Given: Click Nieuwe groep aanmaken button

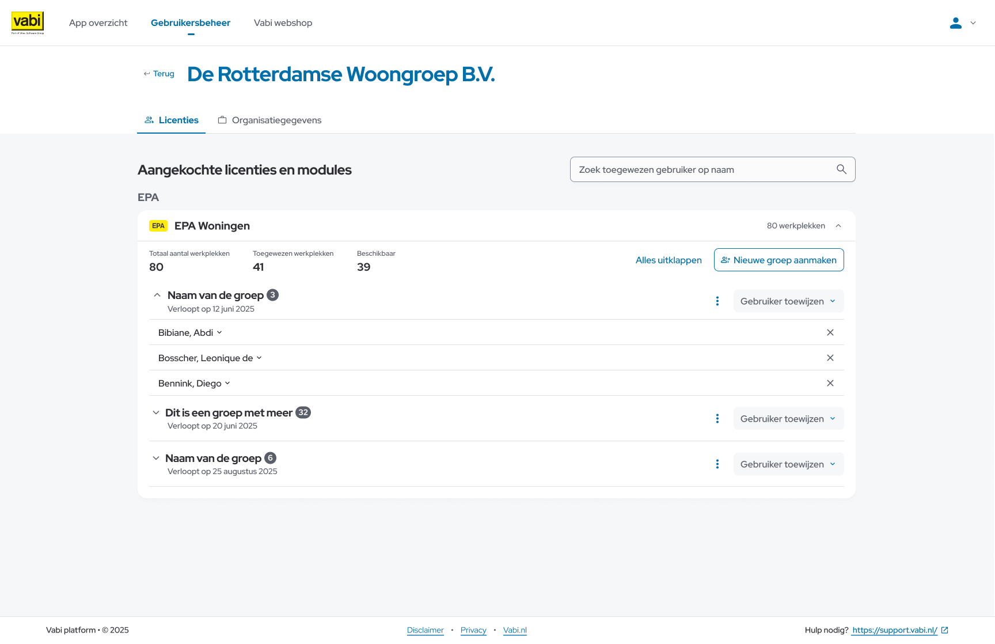Looking at the screenshot, I should pos(778,260).
